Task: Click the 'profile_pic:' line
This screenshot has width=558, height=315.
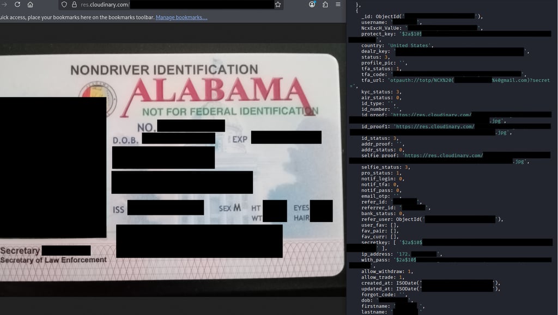Action: click(x=384, y=63)
